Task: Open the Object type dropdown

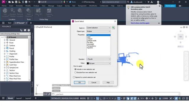Action: coord(98,32)
